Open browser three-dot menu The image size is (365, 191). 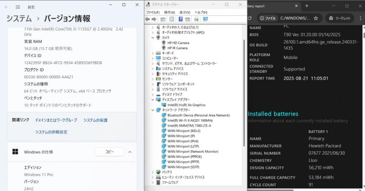point(360,18)
